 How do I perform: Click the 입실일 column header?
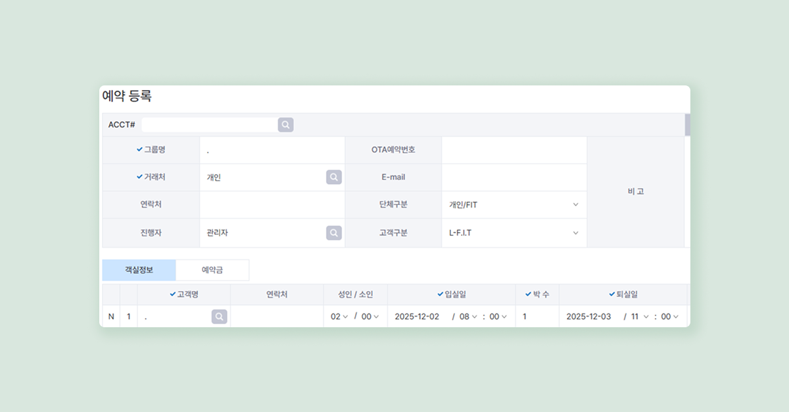click(x=451, y=294)
